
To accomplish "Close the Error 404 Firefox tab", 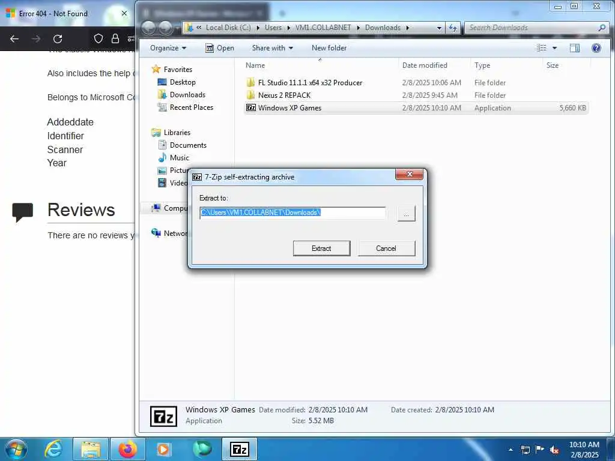I will click(x=124, y=13).
